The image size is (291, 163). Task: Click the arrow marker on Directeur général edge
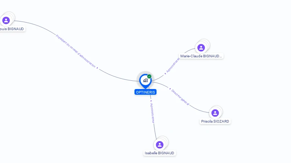(170, 89)
